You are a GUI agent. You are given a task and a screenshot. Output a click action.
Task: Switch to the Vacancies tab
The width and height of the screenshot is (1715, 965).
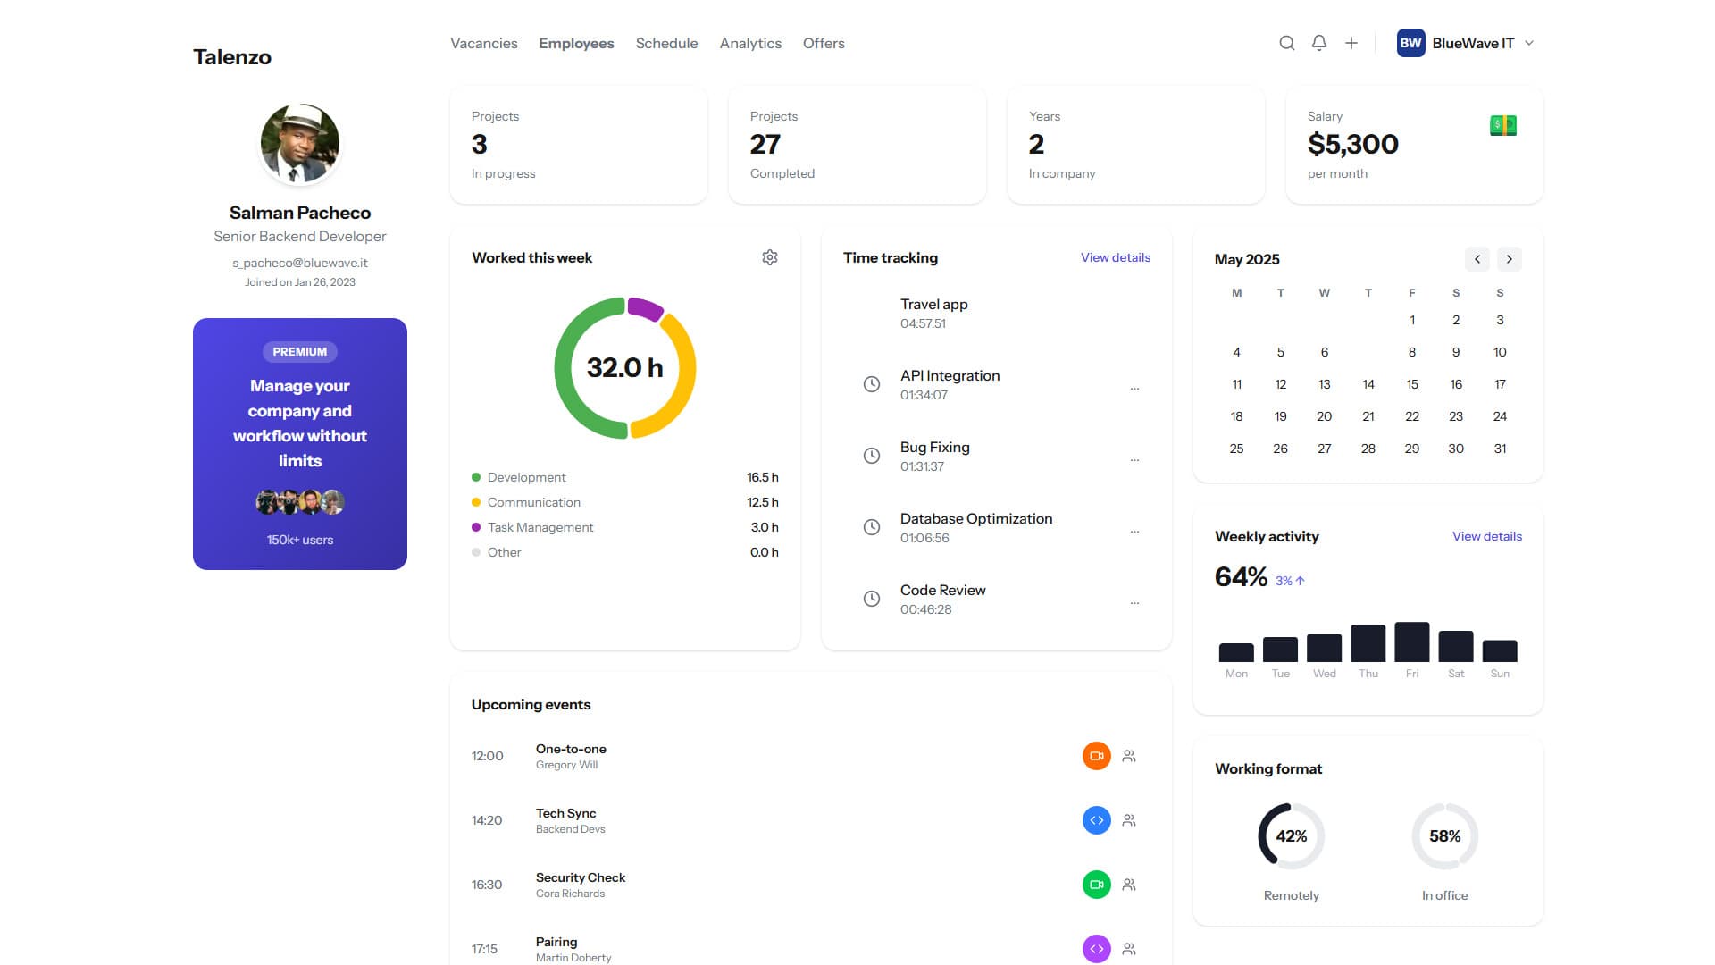[x=483, y=43]
